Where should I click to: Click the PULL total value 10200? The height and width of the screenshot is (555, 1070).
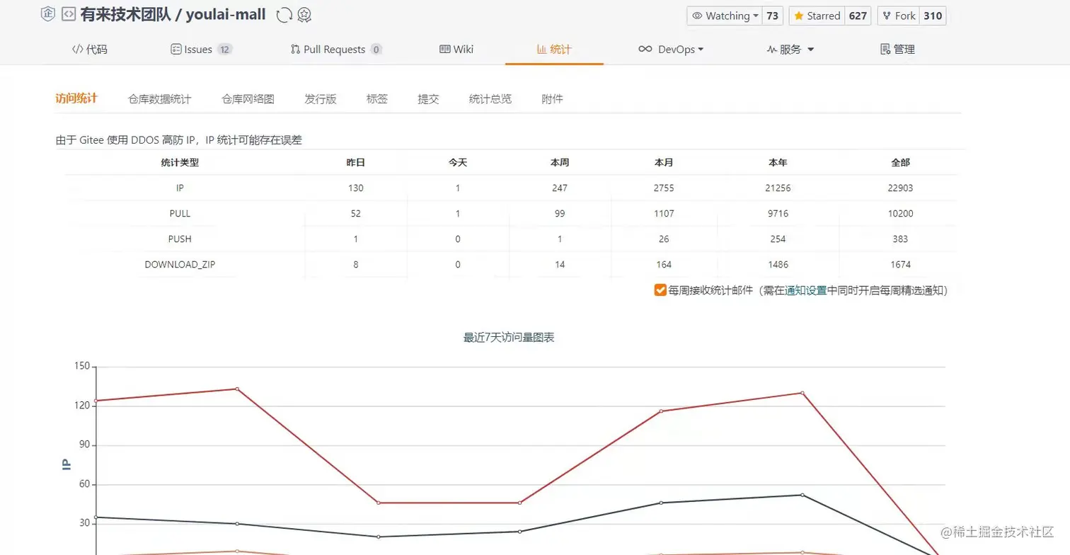pos(900,214)
